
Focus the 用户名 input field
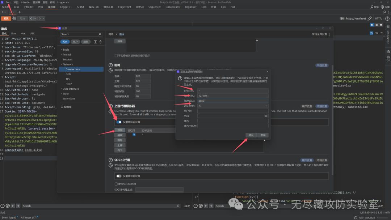click(x=233, y=111)
